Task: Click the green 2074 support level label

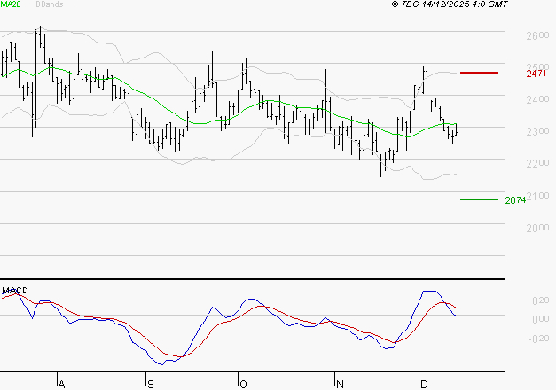Action: point(515,200)
